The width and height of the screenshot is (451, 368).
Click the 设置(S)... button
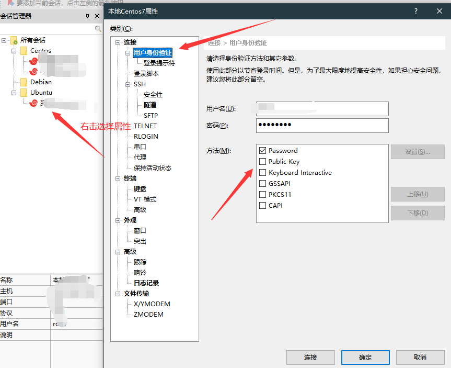click(418, 152)
